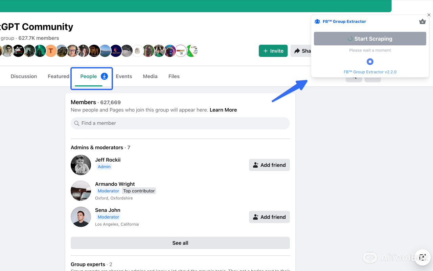Click the magnifier icon in Find a member field
This screenshot has height=271, width=433.
pyautogui.click(x=77, y=123)
